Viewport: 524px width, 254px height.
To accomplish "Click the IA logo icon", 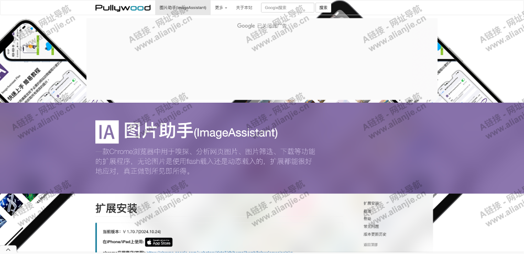I will pos(107,131).
